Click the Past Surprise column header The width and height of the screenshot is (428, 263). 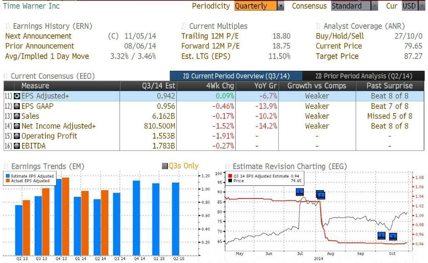point(390,86)
